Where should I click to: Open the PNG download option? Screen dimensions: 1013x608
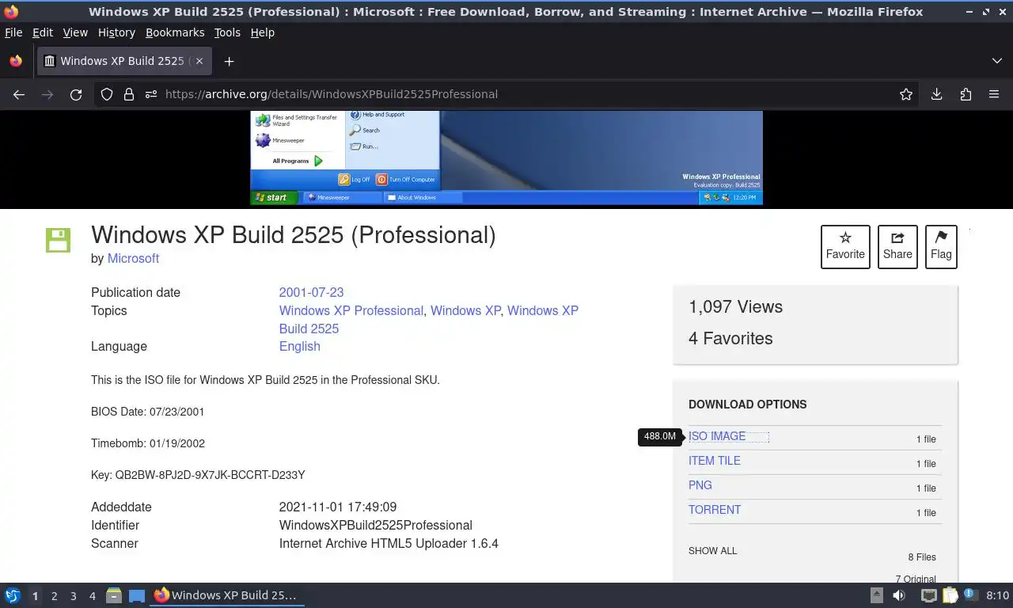tap(700, 485)
